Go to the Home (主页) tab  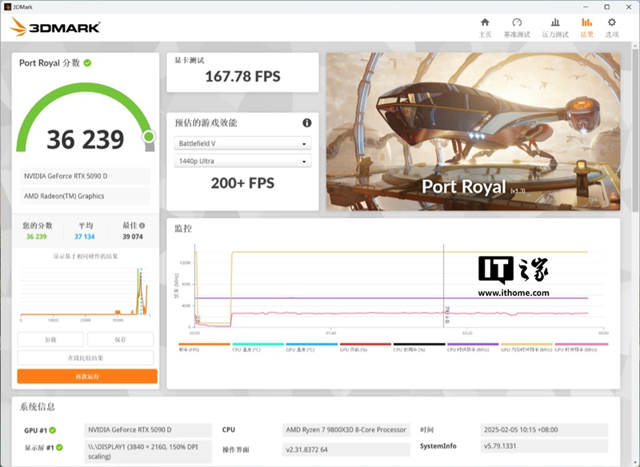(484, 27)
